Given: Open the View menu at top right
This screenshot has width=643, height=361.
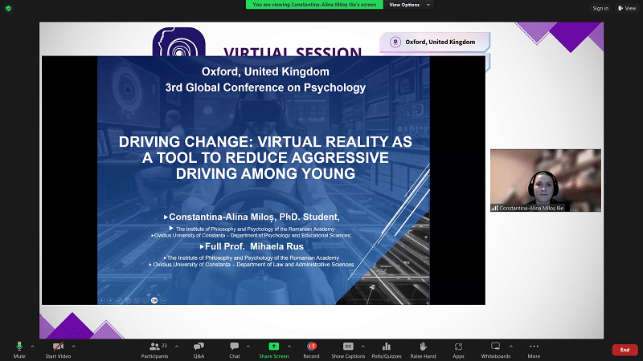Looking at the screenshot, I should tap(626, 8).
